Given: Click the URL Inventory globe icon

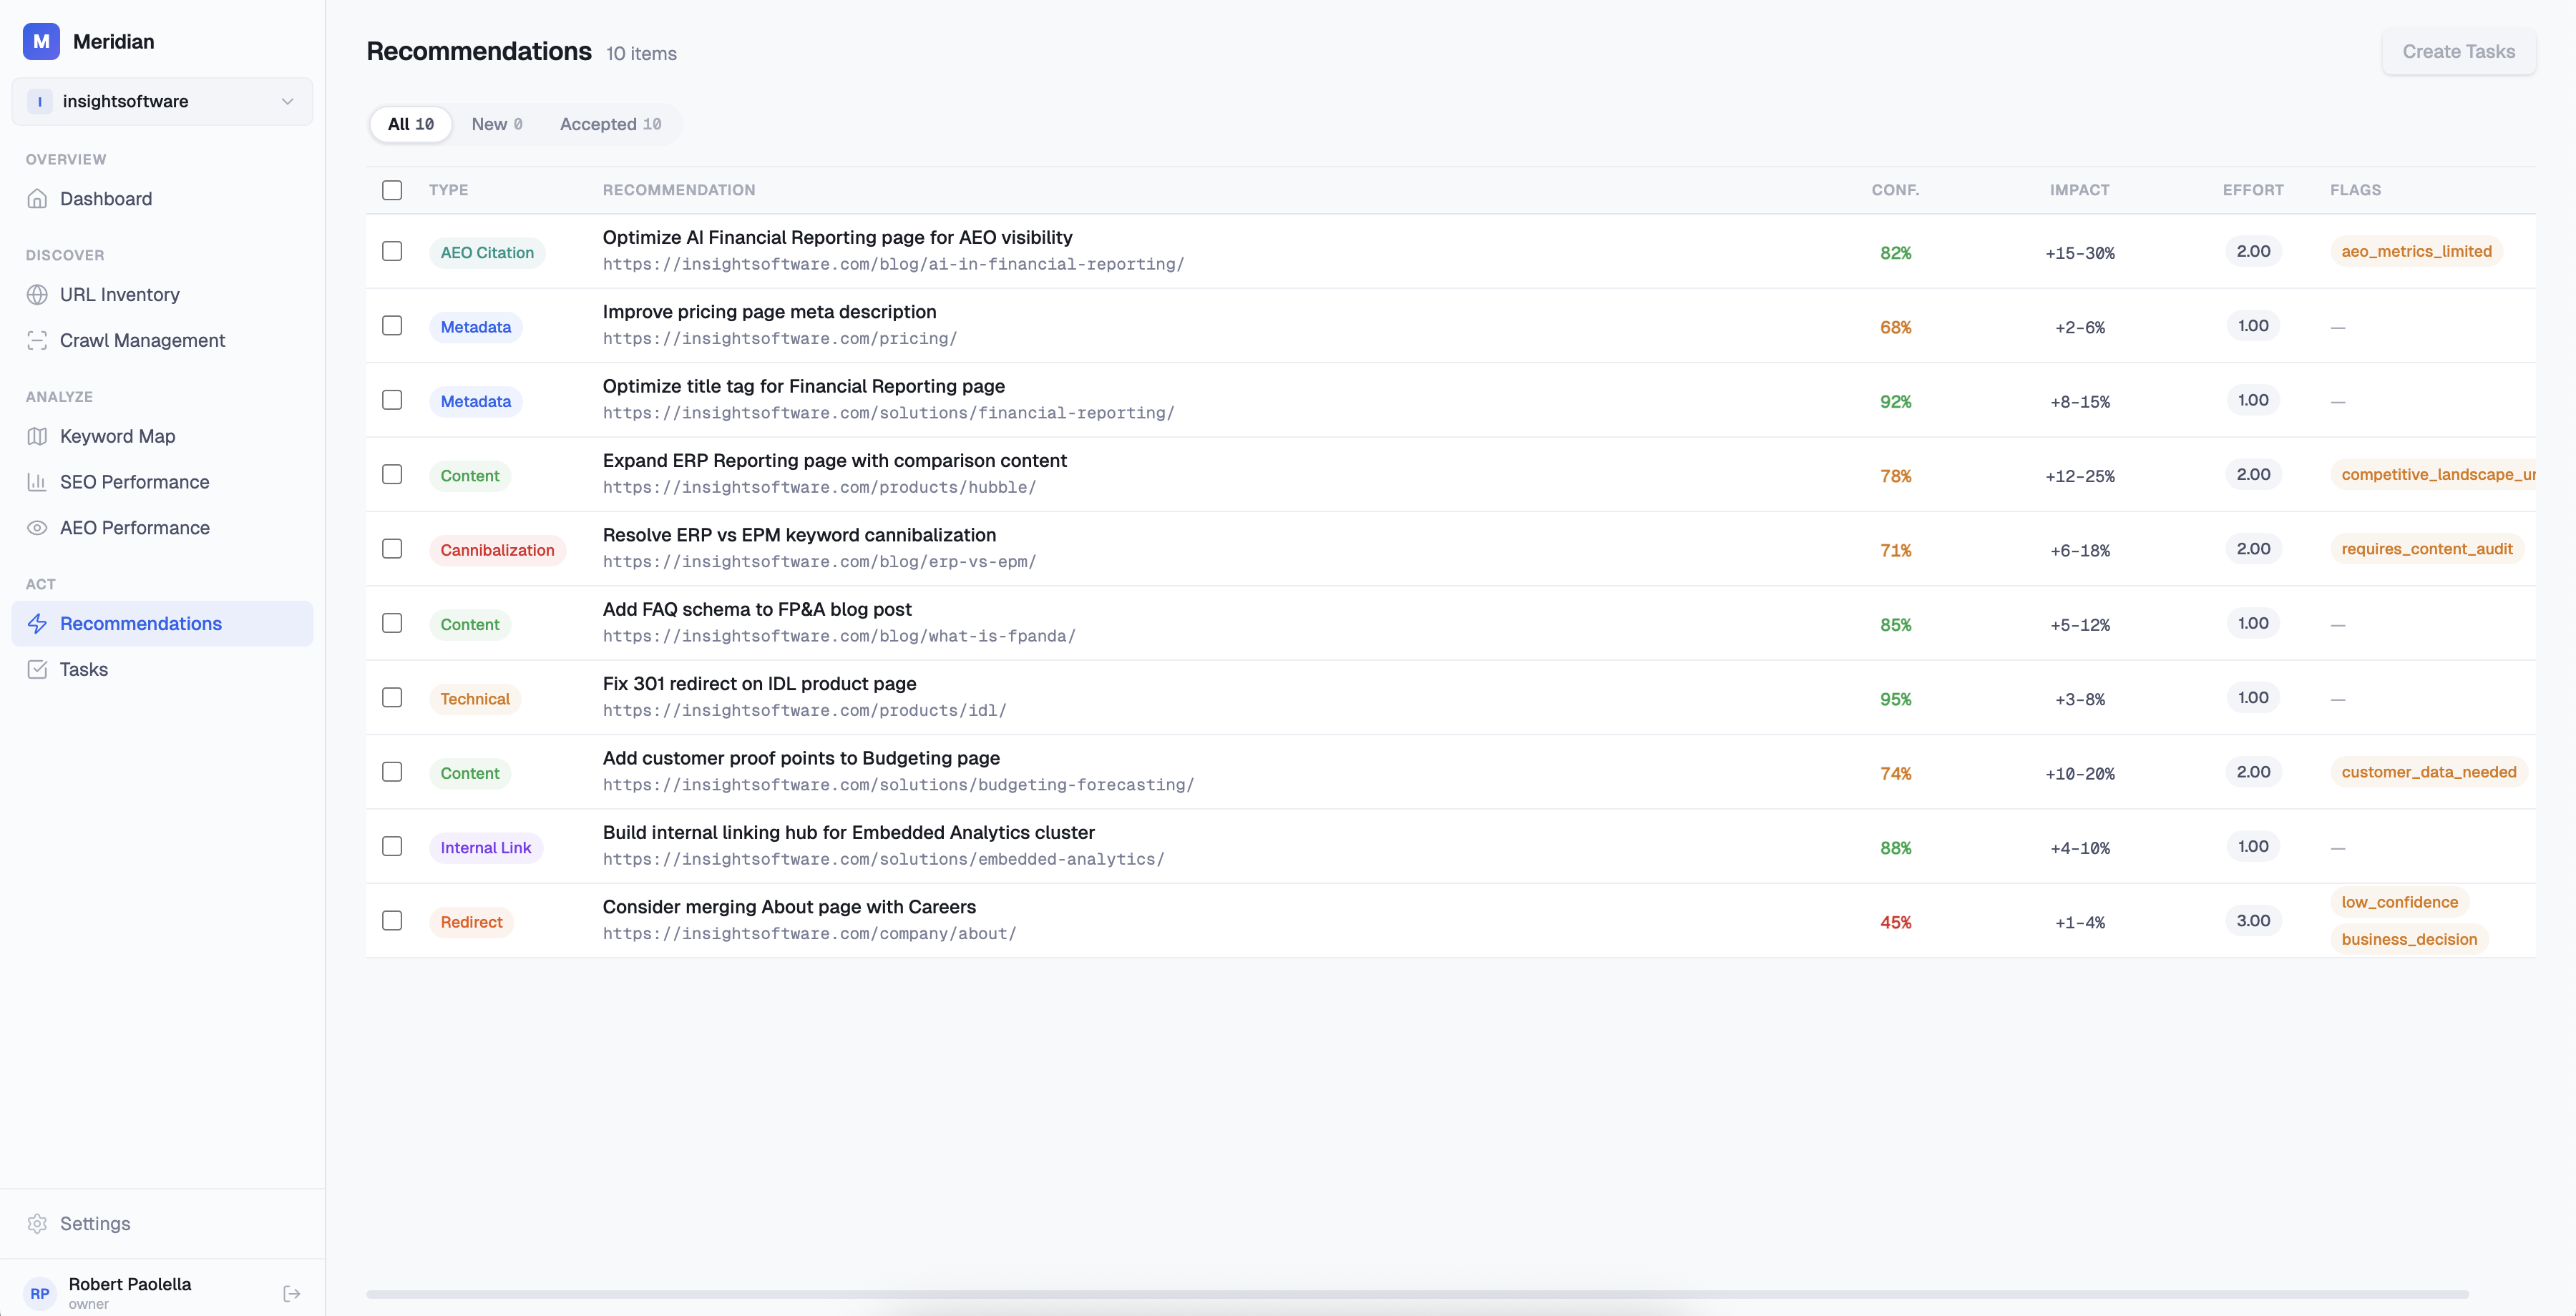Looking at the screenshot, I should pos(37,295).
